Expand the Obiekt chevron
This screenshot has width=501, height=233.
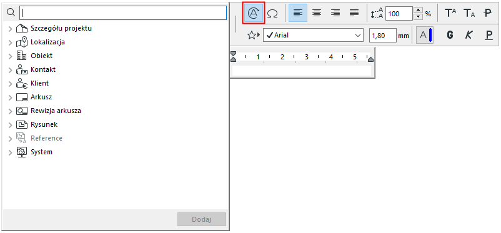10,56
